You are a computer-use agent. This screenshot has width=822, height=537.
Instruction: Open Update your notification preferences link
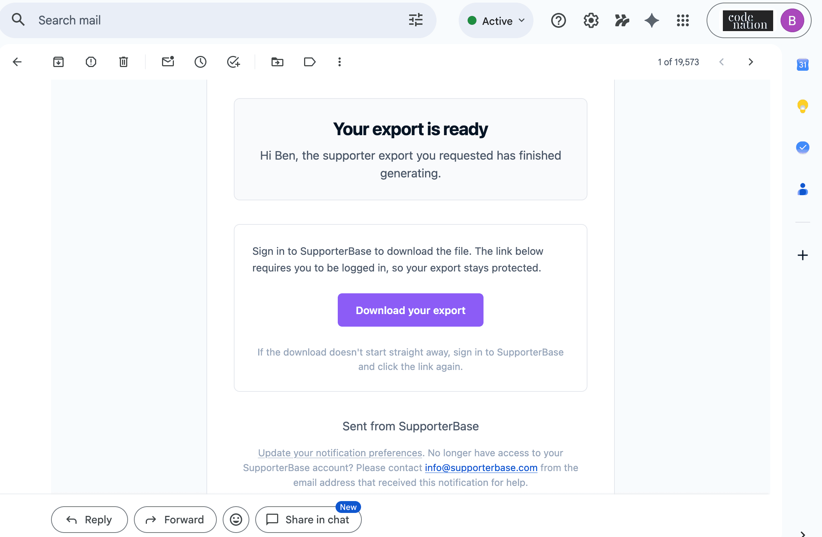[340, 453]
